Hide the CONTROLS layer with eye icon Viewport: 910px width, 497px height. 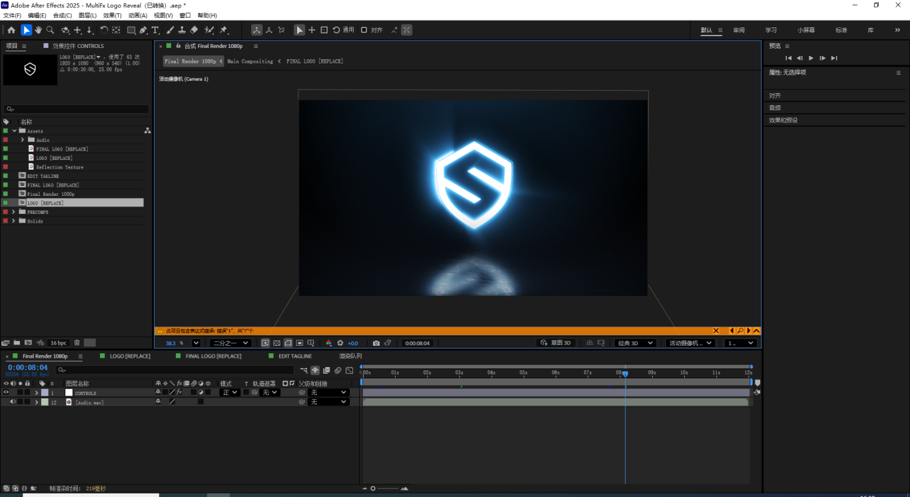(x=6, y=393)
